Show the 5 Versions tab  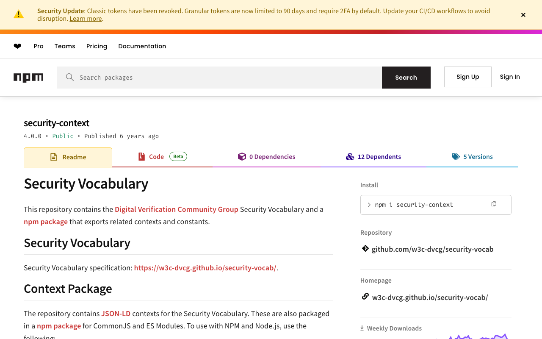[x=472, y=157]
